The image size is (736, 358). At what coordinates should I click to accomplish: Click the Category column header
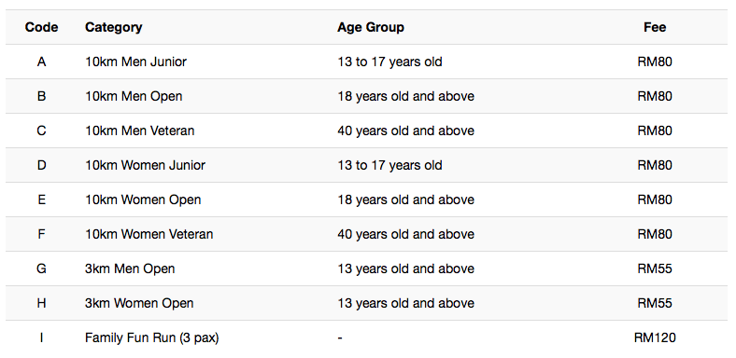[114, 27]
